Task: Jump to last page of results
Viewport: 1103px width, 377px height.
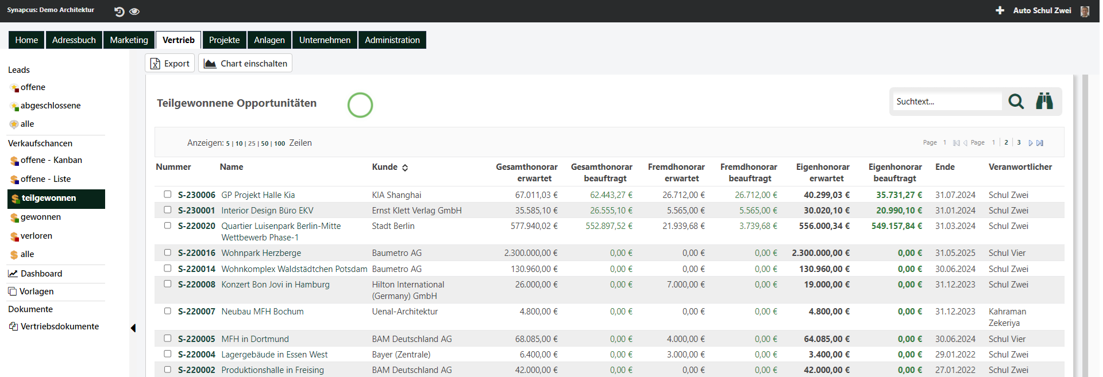Action: click(1040, 143)
